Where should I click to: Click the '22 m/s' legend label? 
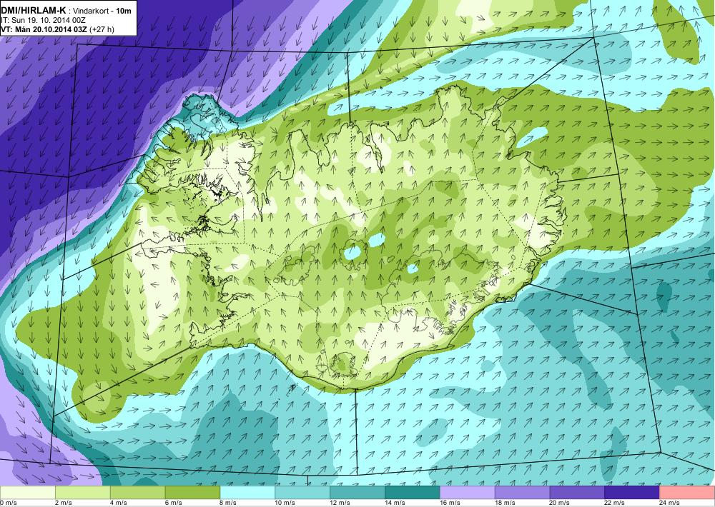[615, 503]
